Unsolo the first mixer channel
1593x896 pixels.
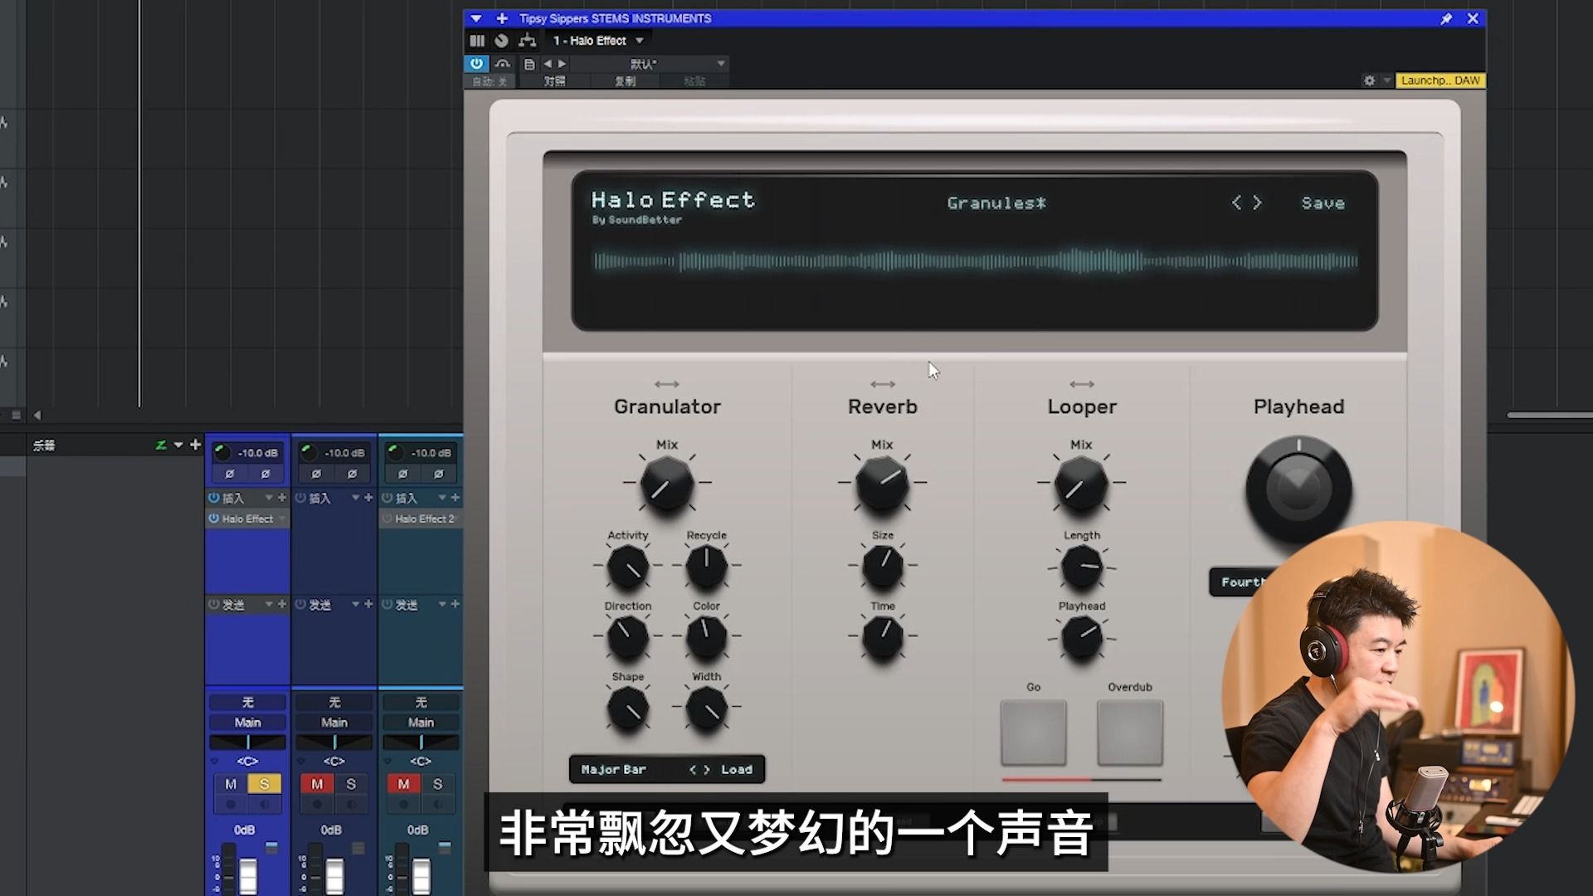tap(265, 784)
